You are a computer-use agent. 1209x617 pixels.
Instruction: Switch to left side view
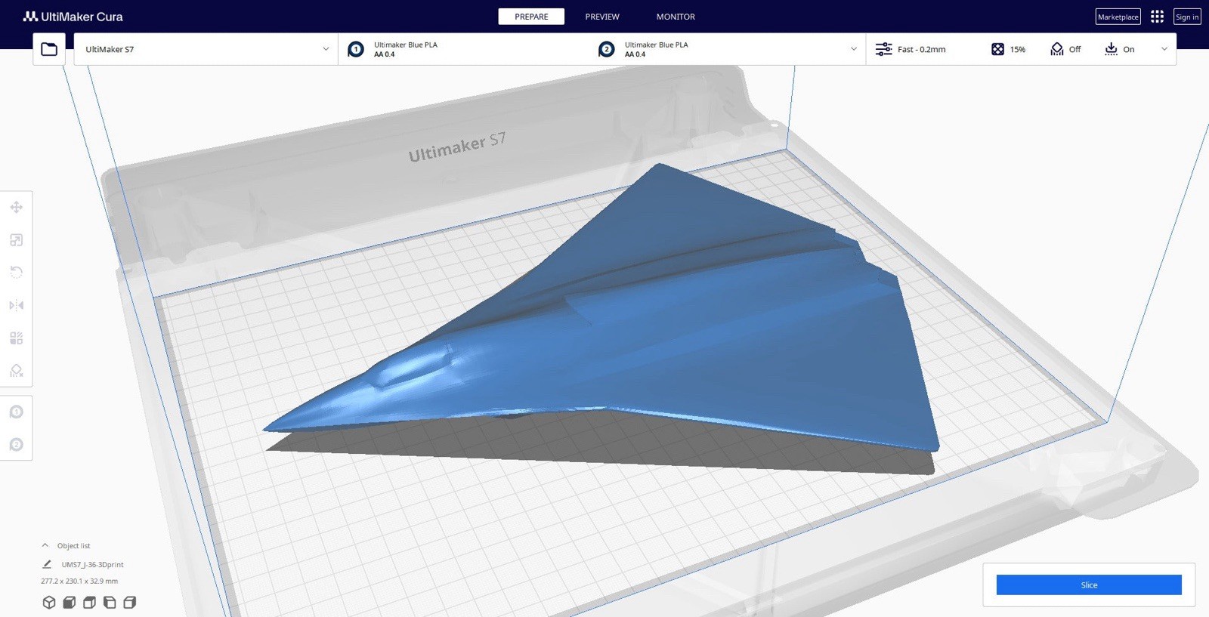pyautogui.click(x=110, y=603)
